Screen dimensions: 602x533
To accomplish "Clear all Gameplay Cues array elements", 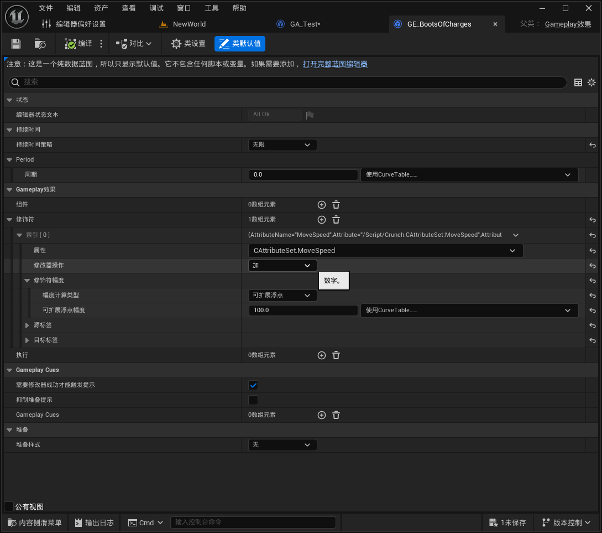I will pyautogui.click(x=336, y=415).
